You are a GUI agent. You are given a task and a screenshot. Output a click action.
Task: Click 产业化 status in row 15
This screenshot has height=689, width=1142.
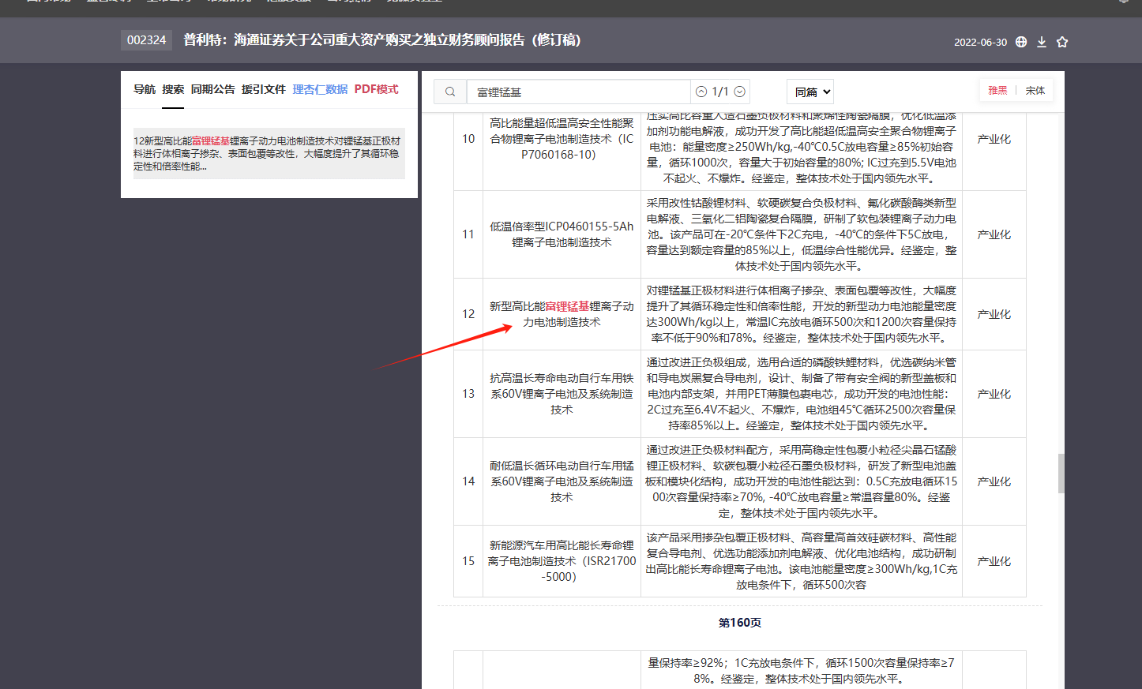(x=994, y=561)
